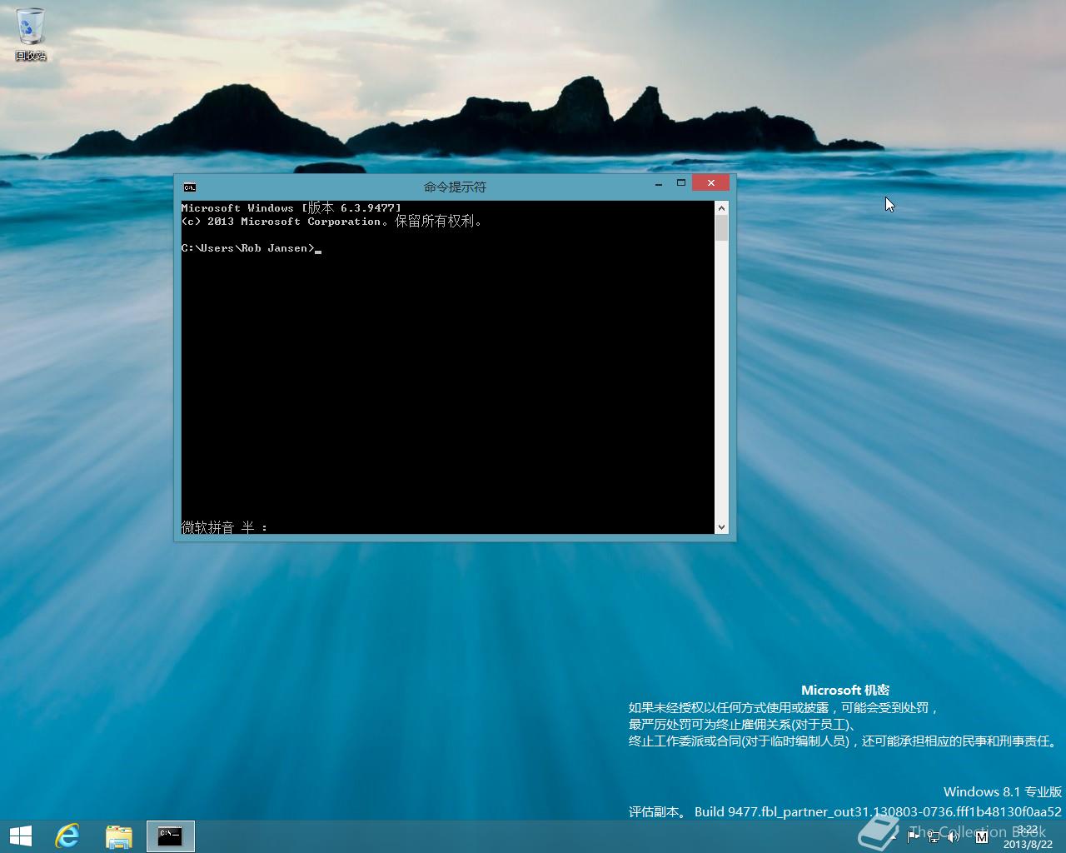1066x853 pixels.
Task: Select the Command Prompt taskbar button
Action: click(170, 836)
